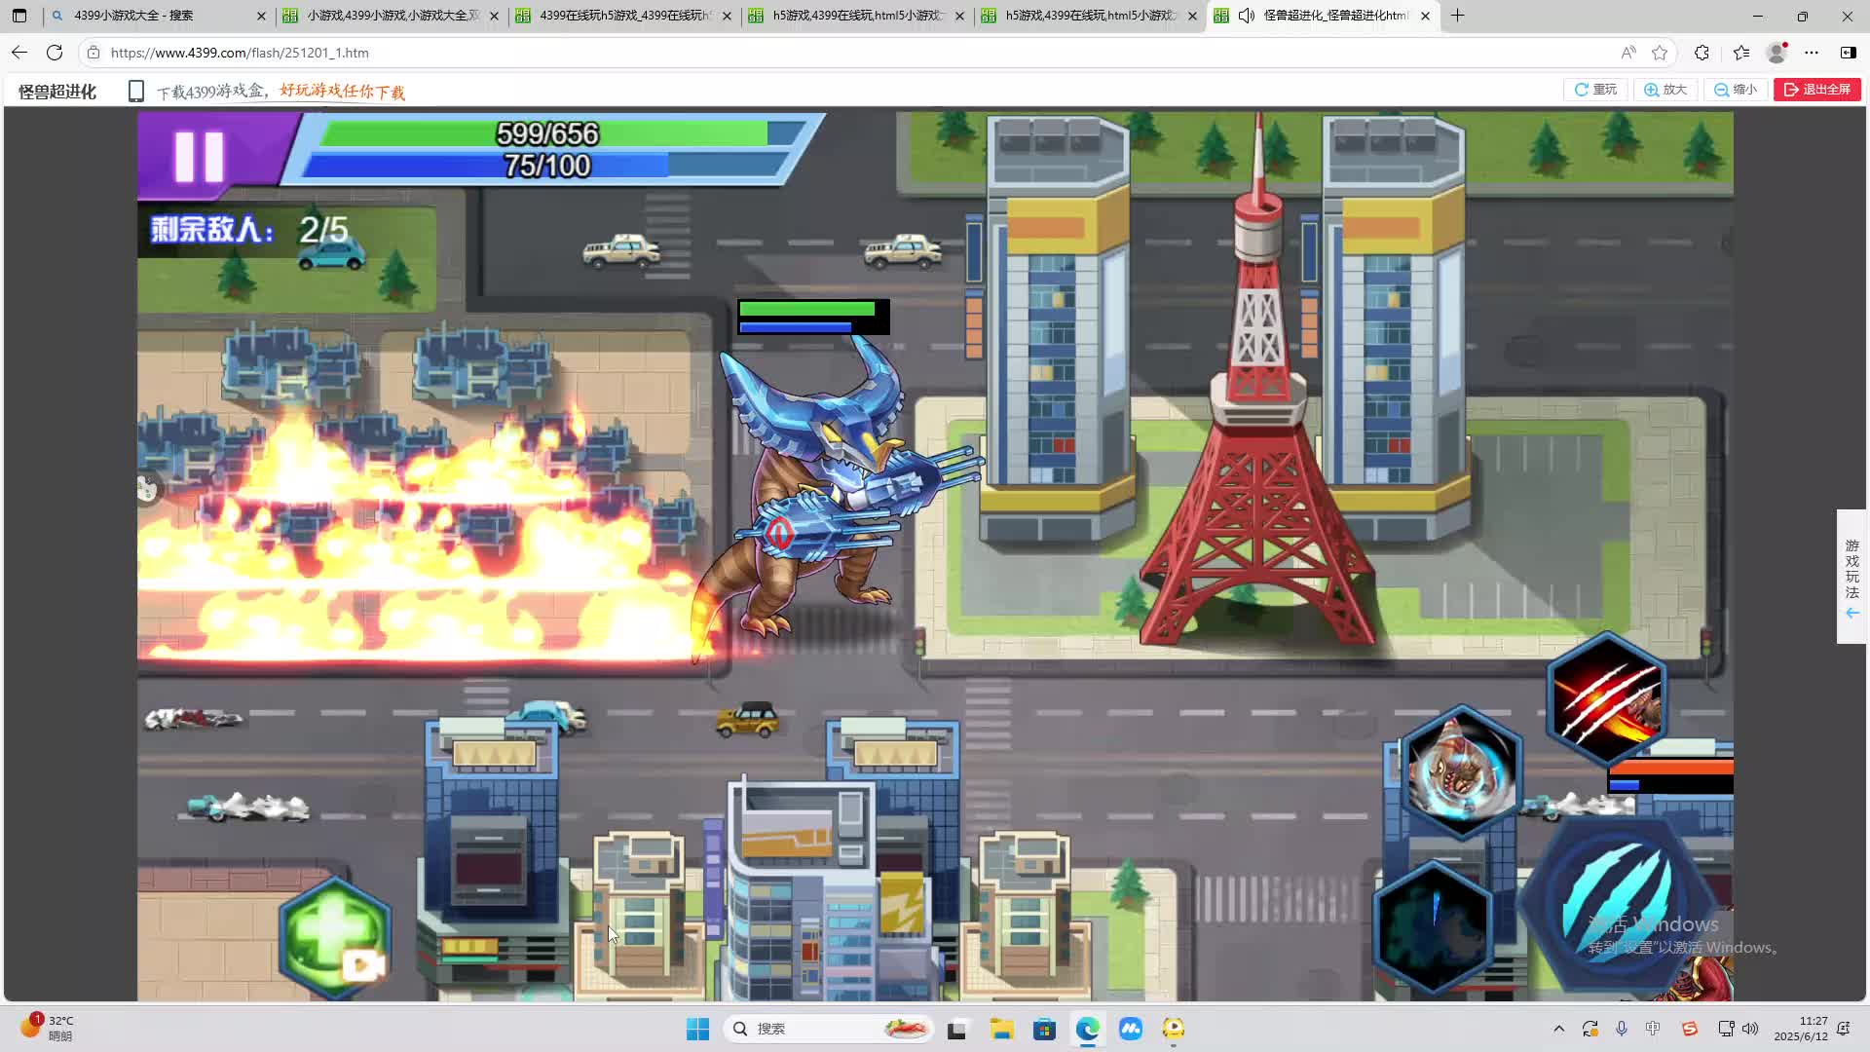Tap the blue claw attack button
Screen dimensions: 1870x1052
1619,904
